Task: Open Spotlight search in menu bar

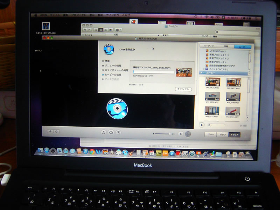Action: click(256, 19)
